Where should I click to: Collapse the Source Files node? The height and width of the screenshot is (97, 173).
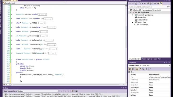(x=132, y=22)
